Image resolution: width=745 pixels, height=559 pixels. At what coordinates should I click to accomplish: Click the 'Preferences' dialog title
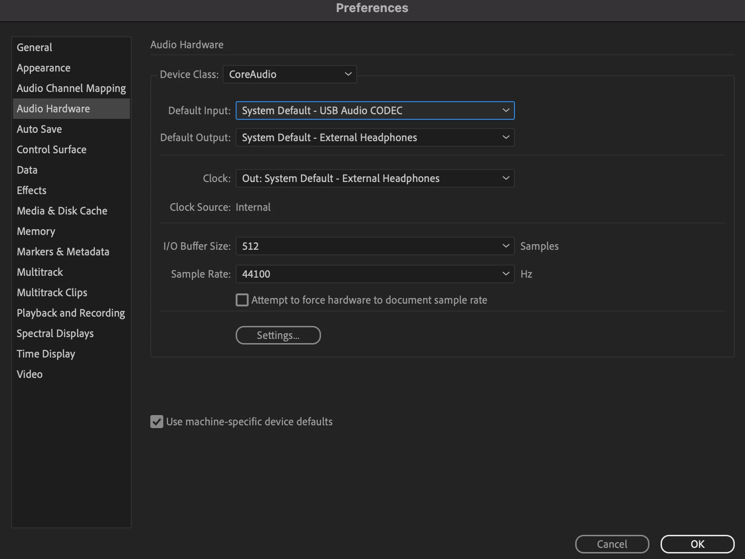pyautogui.click(x=372, y=8)
